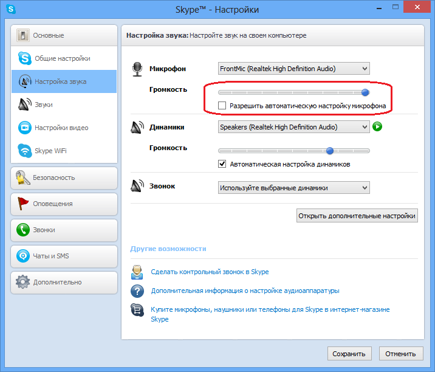Image resolution: width=435 pixels, height=372 pixels.
Task: Click the Основные switch icon
Action: [22, 35]
